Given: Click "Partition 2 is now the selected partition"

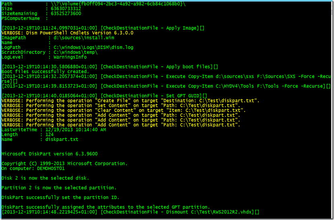Looking at the screenshot, I should coord(59,187).
